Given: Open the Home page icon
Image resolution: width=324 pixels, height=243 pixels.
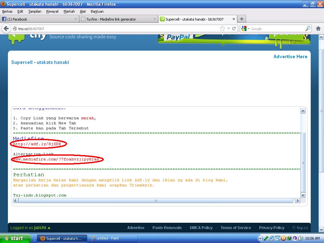Looking at the screenshot, I should tap(318, 28).
